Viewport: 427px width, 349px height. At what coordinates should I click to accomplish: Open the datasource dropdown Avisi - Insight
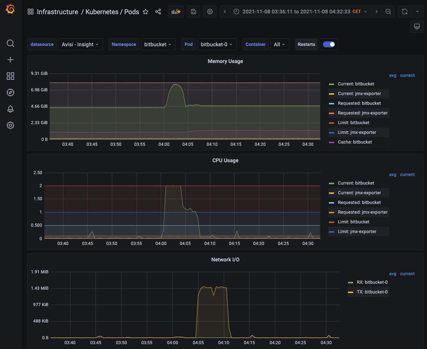click(81, 44)
